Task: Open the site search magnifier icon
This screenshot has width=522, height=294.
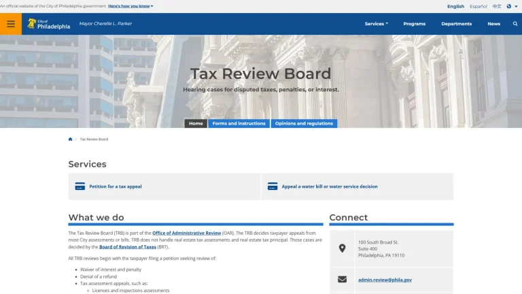Action: [515, 24]
